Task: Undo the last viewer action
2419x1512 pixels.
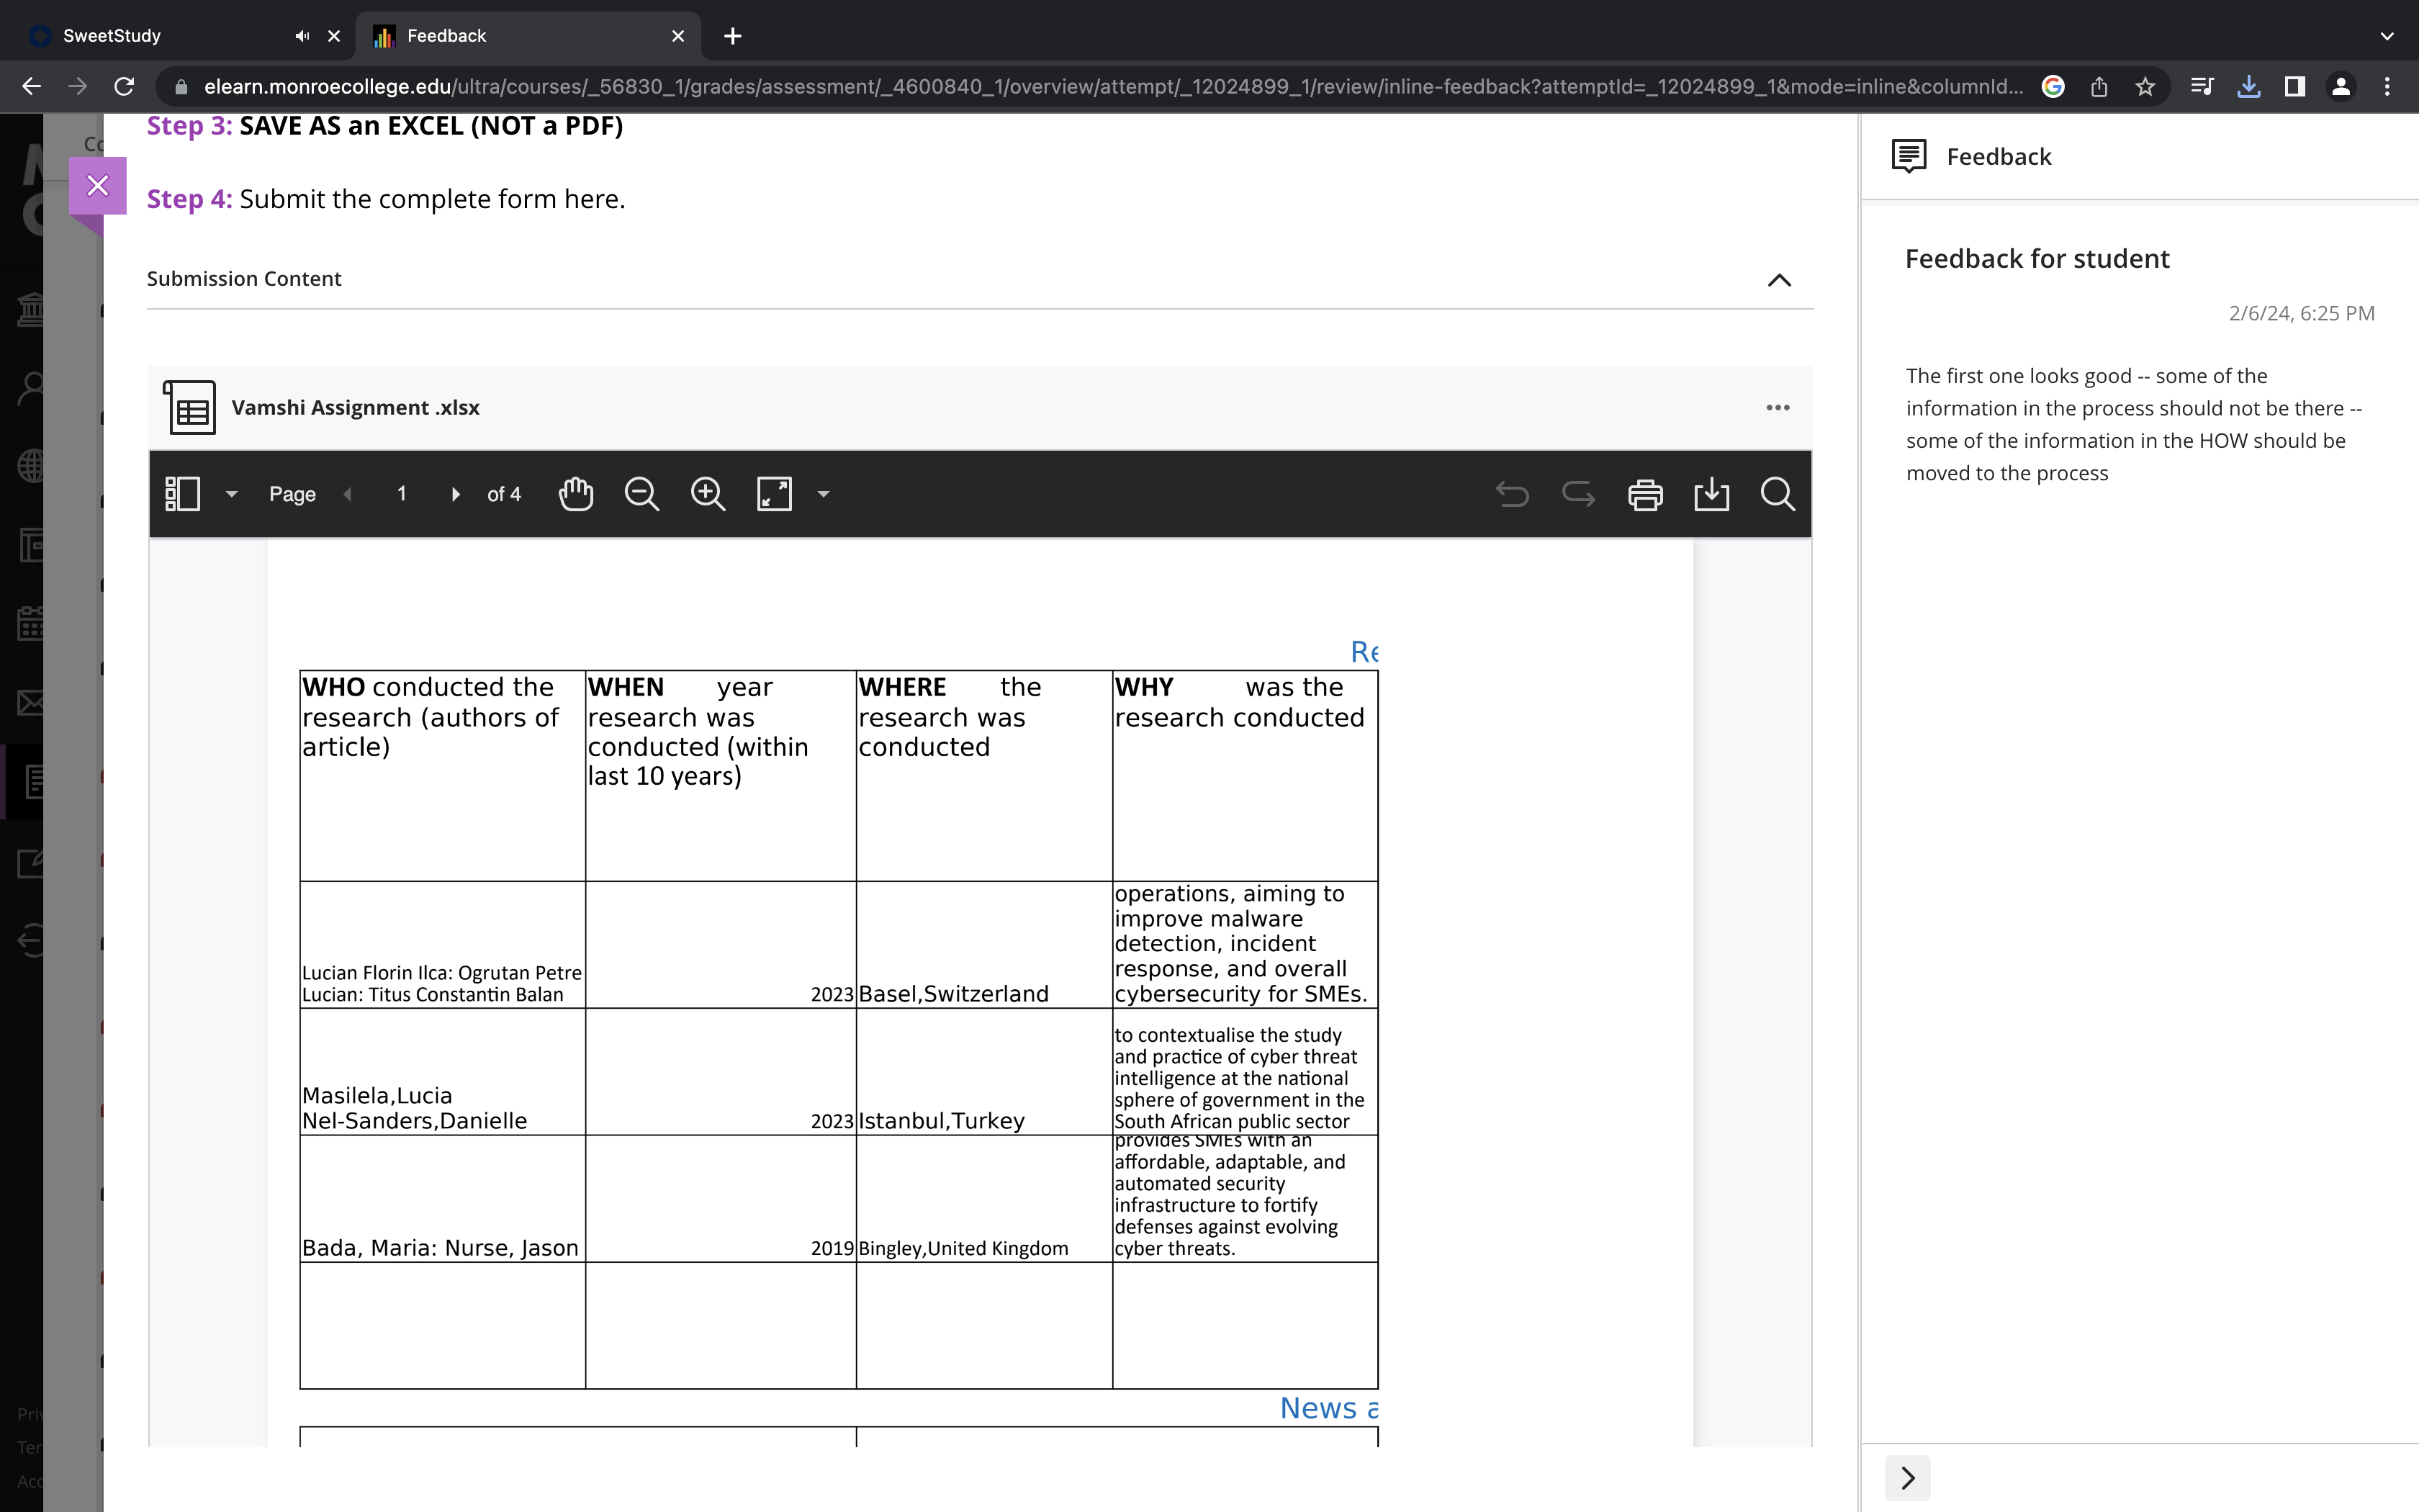Action: click(1513, 494)
